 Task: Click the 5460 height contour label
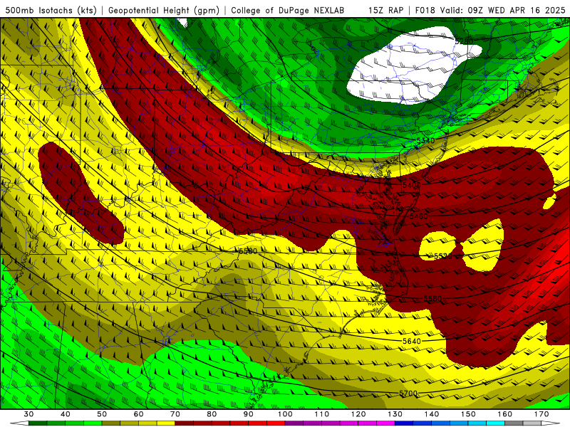(x=419, y=216)
